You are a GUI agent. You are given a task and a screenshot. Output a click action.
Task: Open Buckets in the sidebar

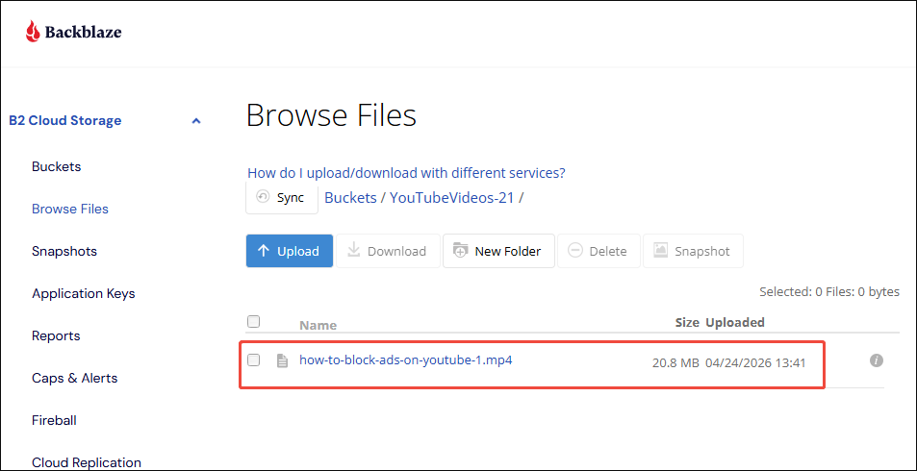click(x=56, y=166)
